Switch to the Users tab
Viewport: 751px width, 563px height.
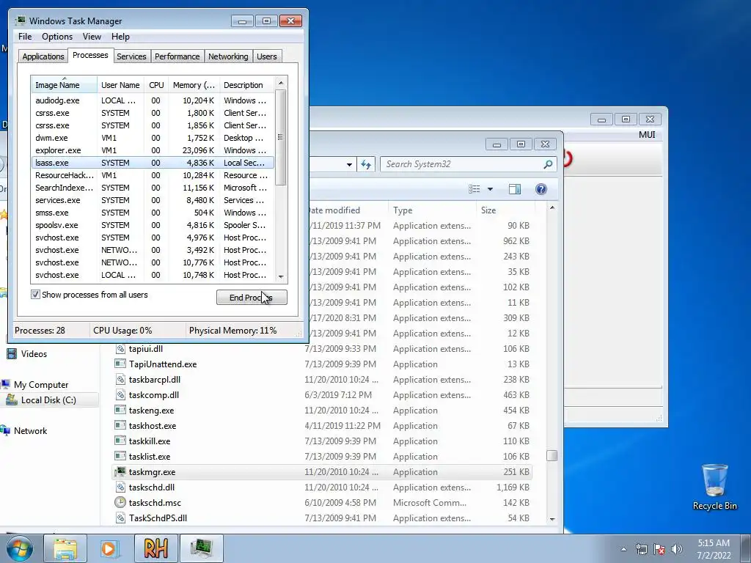point(267,56)
